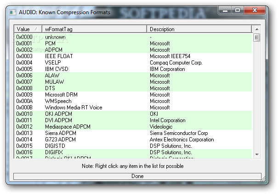Click the 'Microsoft IEEE754' description
Viewport: 278px width, 194px height.
tap(170, 56)
